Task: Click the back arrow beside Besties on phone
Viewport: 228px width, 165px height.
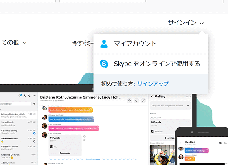Action: click(x=180, y=143)
